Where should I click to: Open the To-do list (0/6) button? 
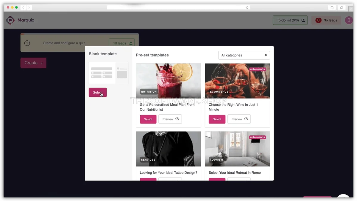tap(290, 20)
